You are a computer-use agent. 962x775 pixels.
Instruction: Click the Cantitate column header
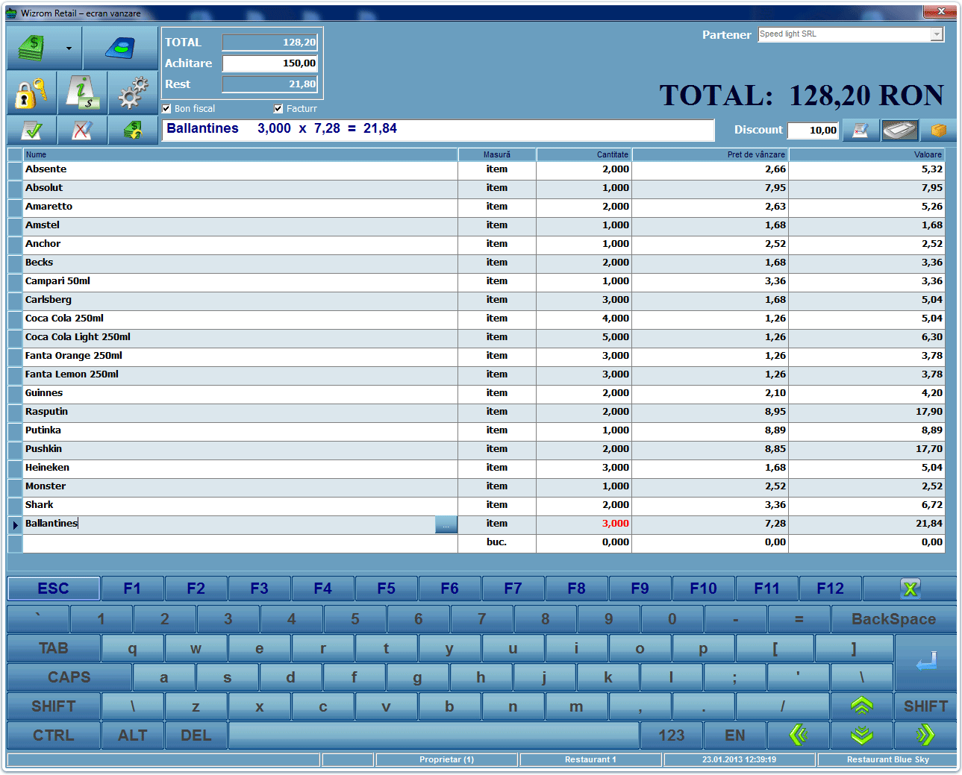tap(584, 154)
